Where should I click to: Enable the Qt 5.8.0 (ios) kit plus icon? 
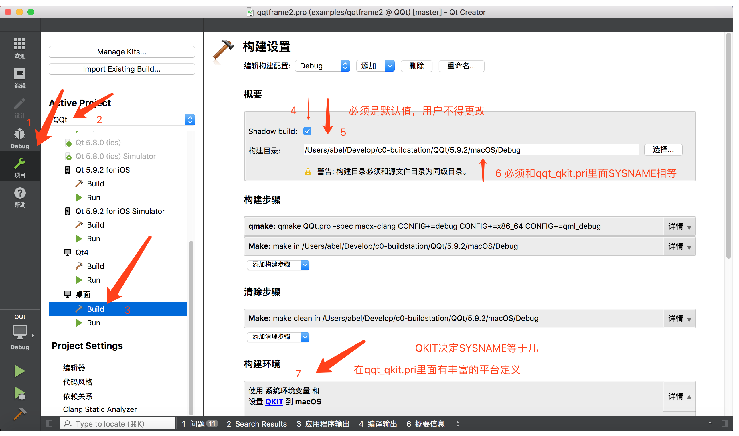tap(68, 143)
